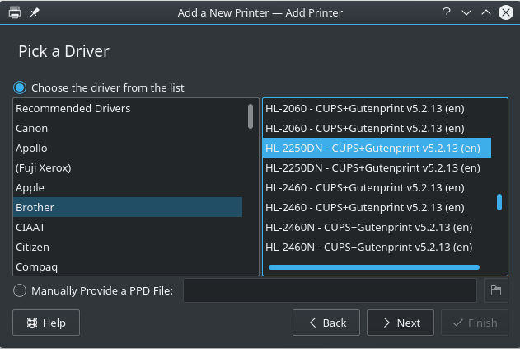Select Canon manufacturer
Screen dimensions: 520x349
point(128,128)
